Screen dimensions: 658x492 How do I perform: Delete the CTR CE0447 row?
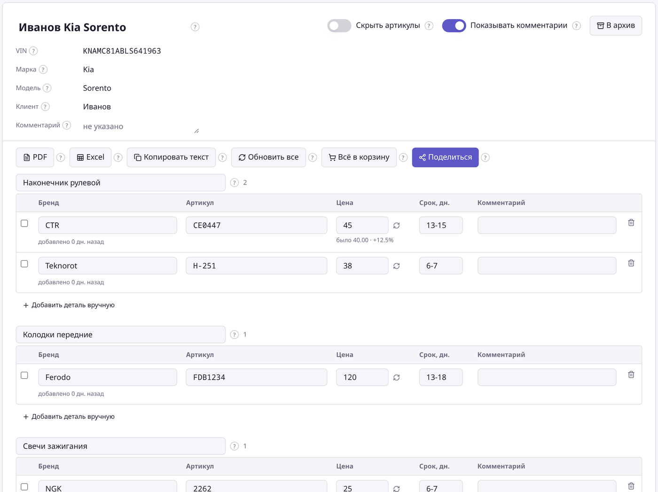point(631,223)
